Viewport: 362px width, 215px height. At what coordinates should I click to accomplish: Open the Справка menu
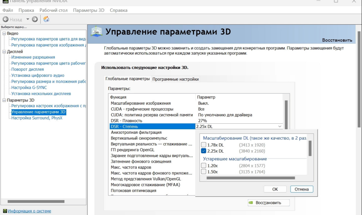[x=119, y=10]
